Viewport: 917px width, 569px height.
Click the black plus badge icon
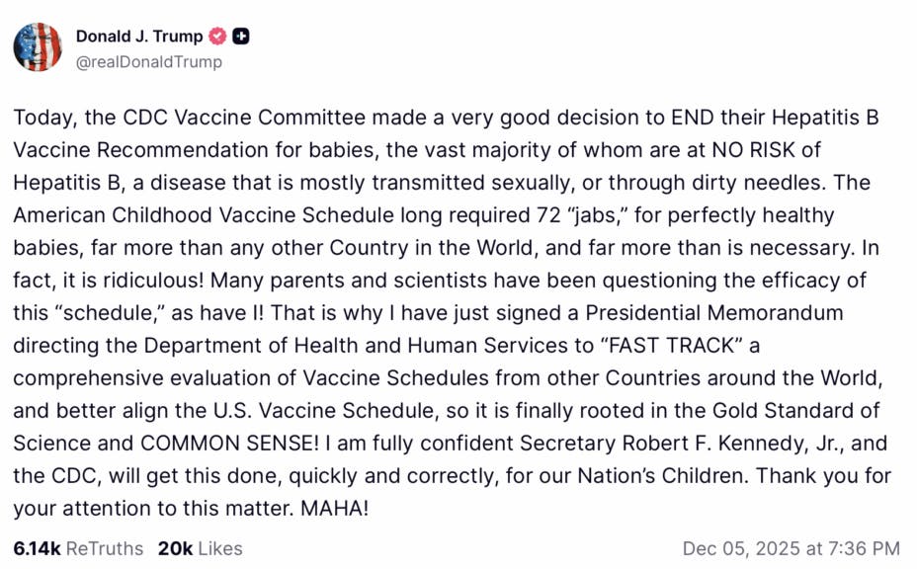tap(241, 37)
